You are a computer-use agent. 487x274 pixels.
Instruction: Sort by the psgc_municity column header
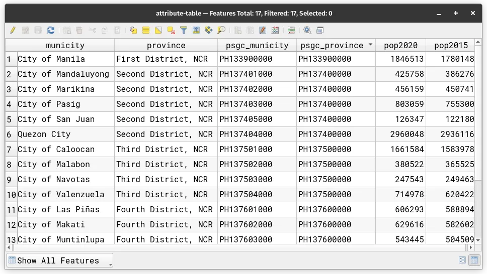tap(257, 45)
